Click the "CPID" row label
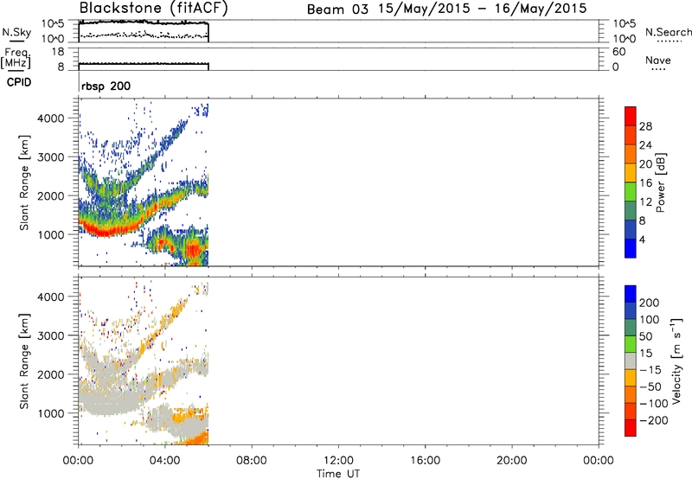The image size is (692, 479). click(x=19, y=82)
